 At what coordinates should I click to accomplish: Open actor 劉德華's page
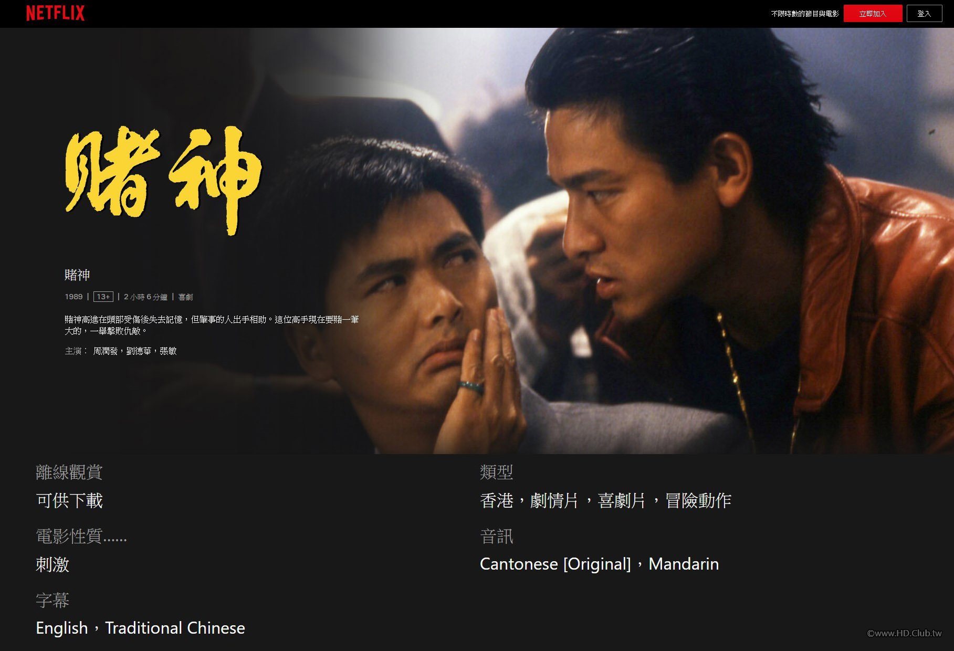coord(139,351)
